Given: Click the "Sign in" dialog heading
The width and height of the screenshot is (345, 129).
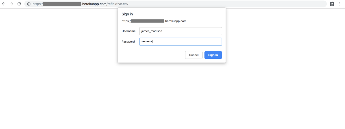Looking at the screenshot, I should click(127, 14).
